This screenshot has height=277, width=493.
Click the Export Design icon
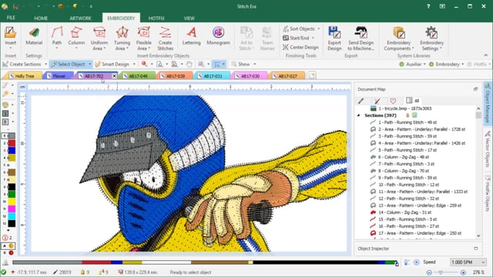point(334,38)
